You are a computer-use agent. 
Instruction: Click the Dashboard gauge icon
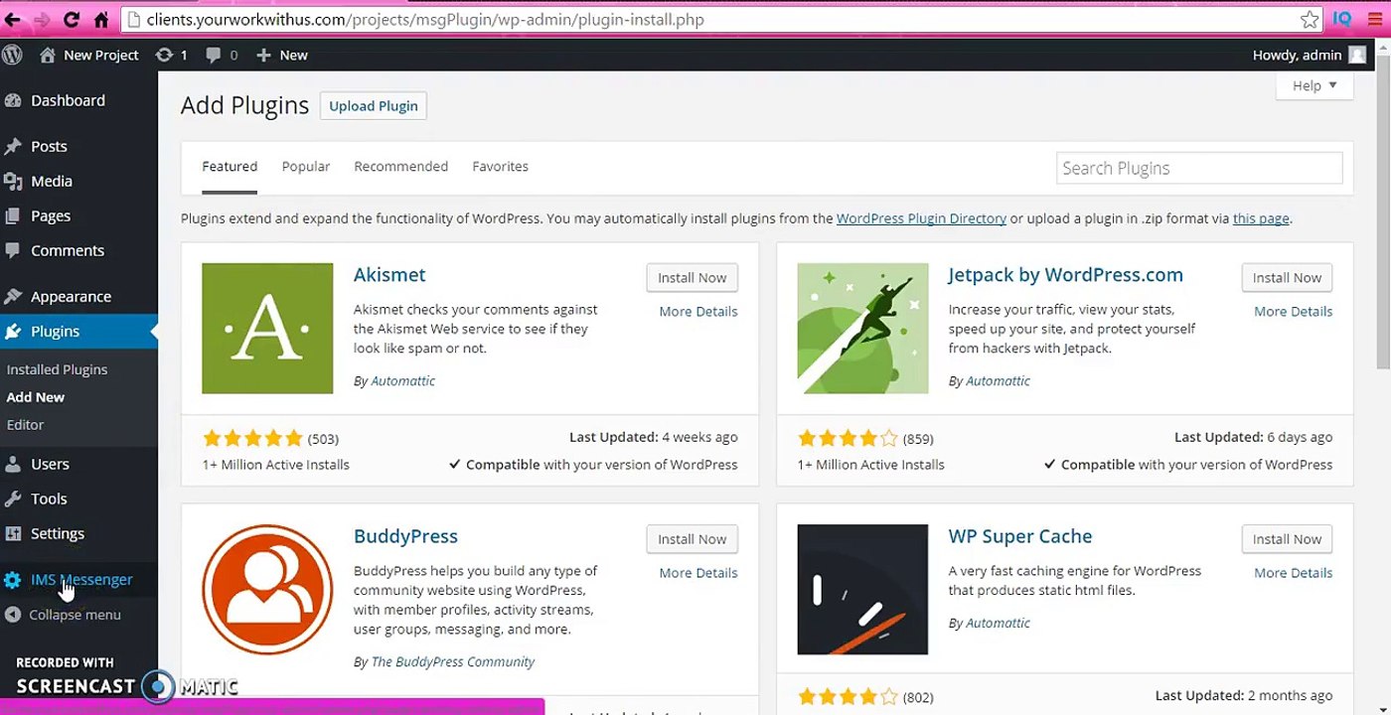(13, 100)
